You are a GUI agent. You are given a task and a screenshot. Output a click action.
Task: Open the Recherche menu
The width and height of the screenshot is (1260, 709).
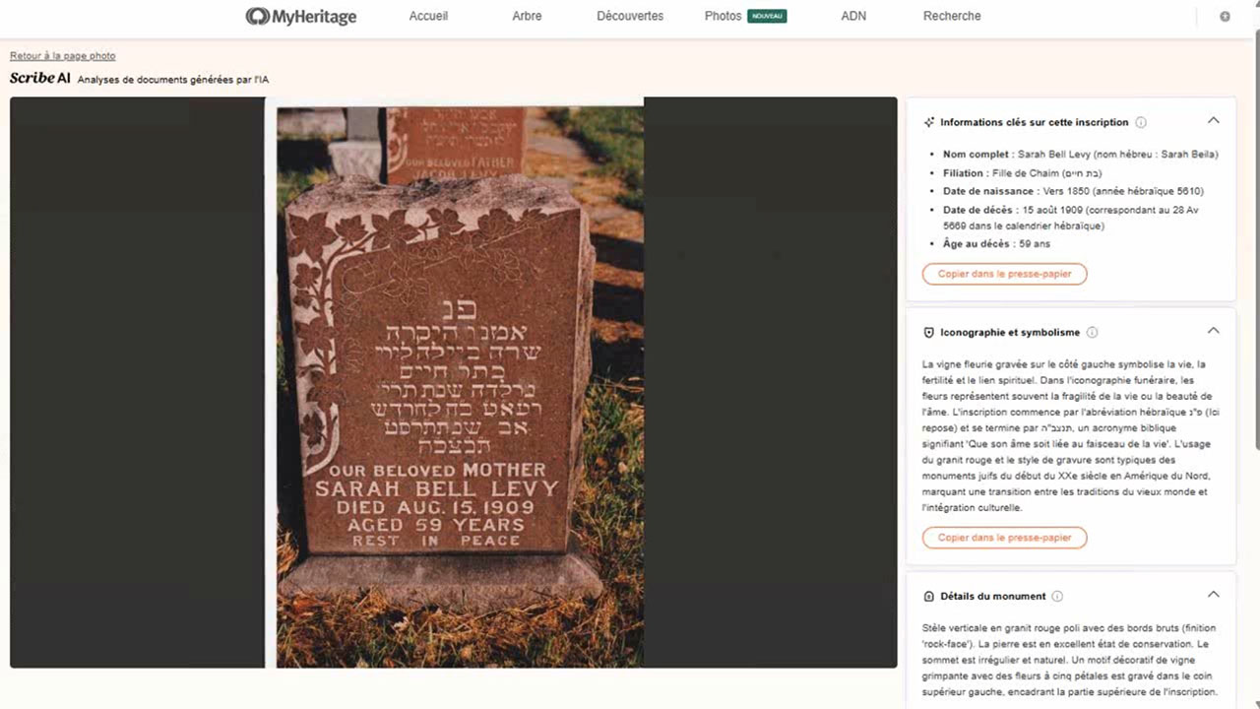pyautogui.click(x=951, y=16)
